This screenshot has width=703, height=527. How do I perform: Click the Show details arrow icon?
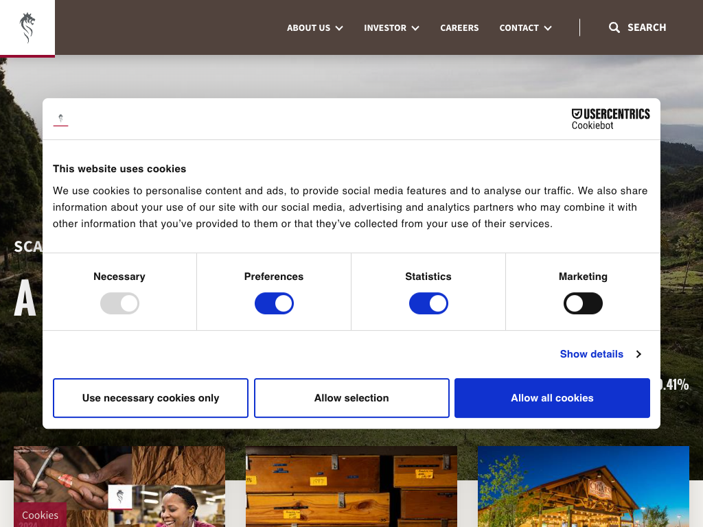click(638, 354)
